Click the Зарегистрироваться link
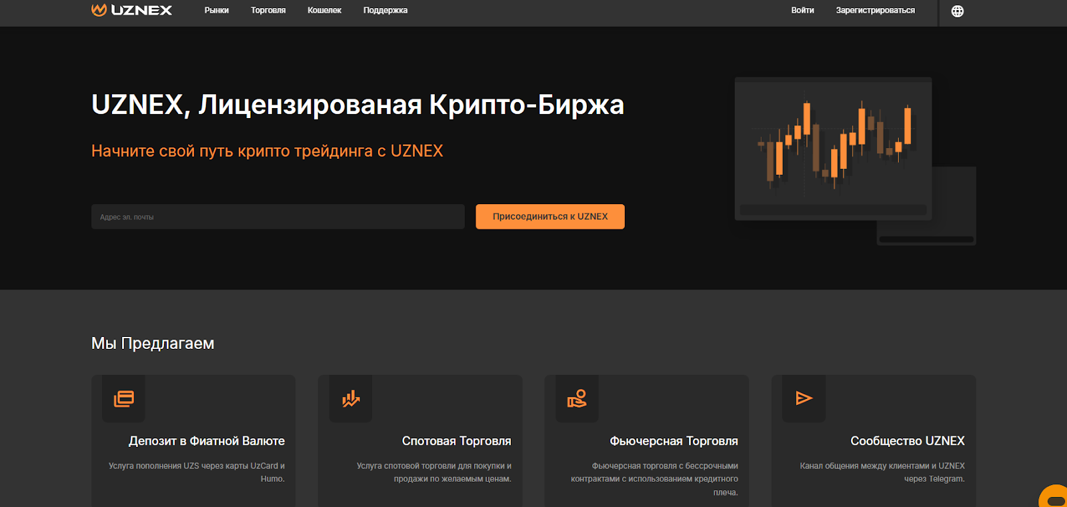The width and height of the screenshot is (1067, 507). coord(876,10)
